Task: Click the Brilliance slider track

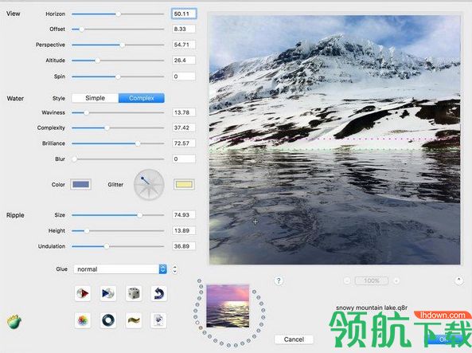Action: 118,143
